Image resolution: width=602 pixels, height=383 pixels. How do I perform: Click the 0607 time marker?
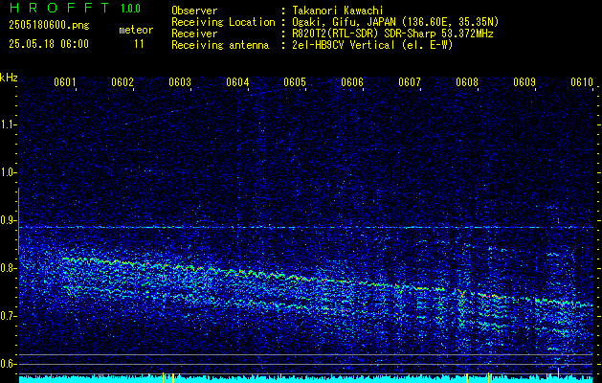tap(410, 82)
